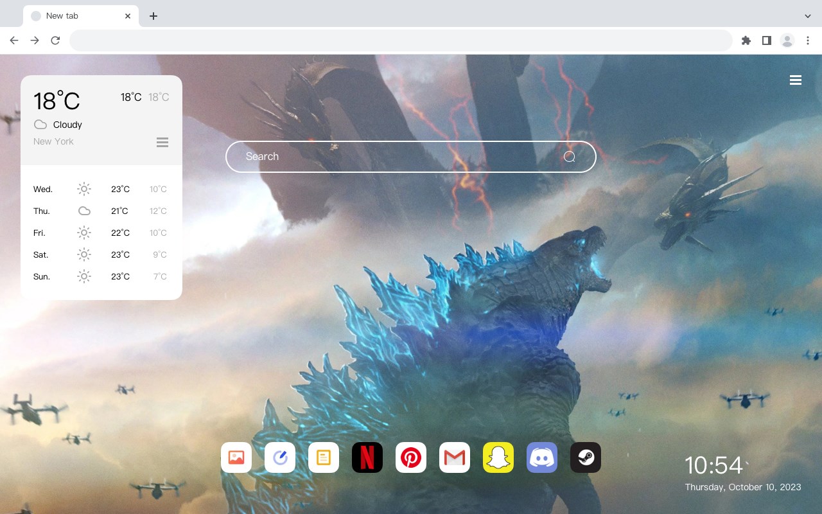Open Gmail shortcut icon

455,457
